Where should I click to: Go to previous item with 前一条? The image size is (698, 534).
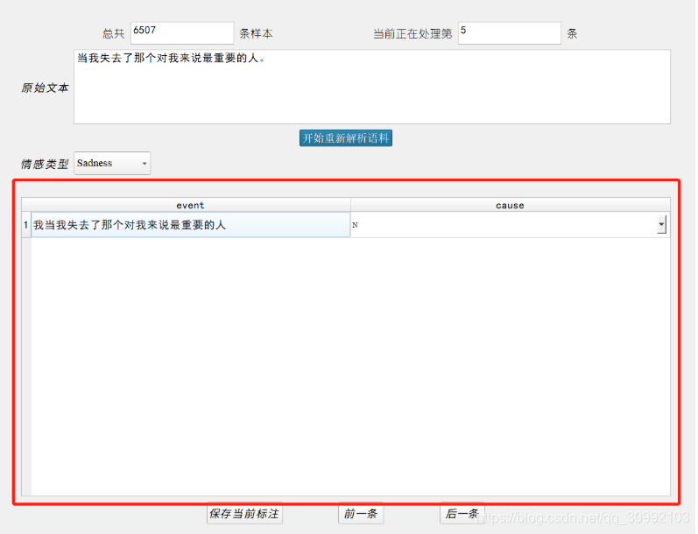tap(361, 514)
